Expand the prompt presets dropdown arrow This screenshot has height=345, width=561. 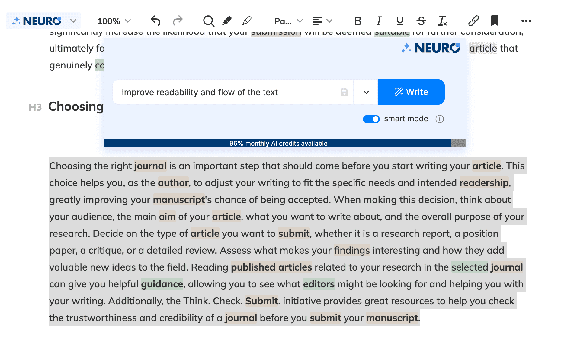[x=366, y=92]
